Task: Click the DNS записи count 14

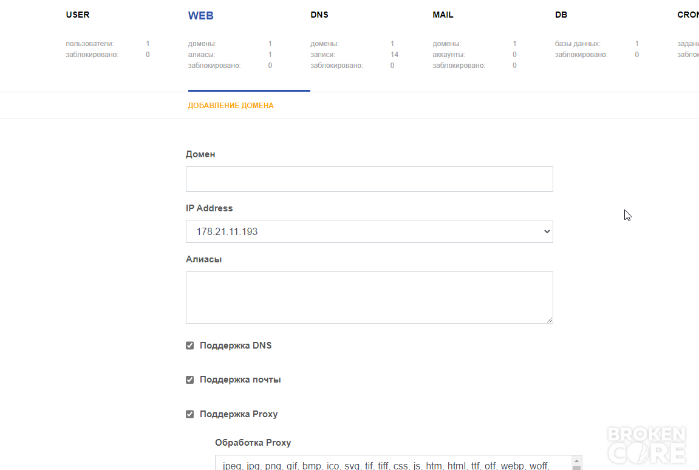Action: (394, 55)
